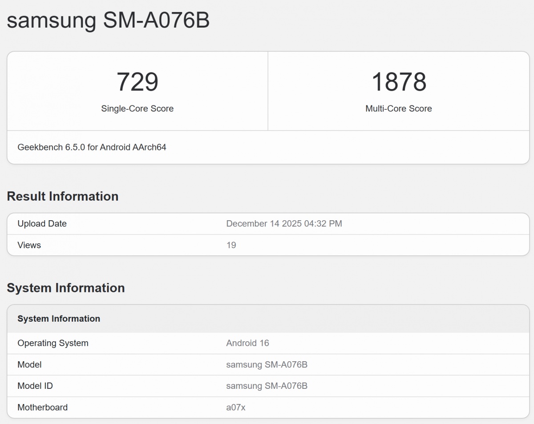Click the samsung SM-A076B page title
The height and width of the screenshot is (424, 534).
pos(108,20)
